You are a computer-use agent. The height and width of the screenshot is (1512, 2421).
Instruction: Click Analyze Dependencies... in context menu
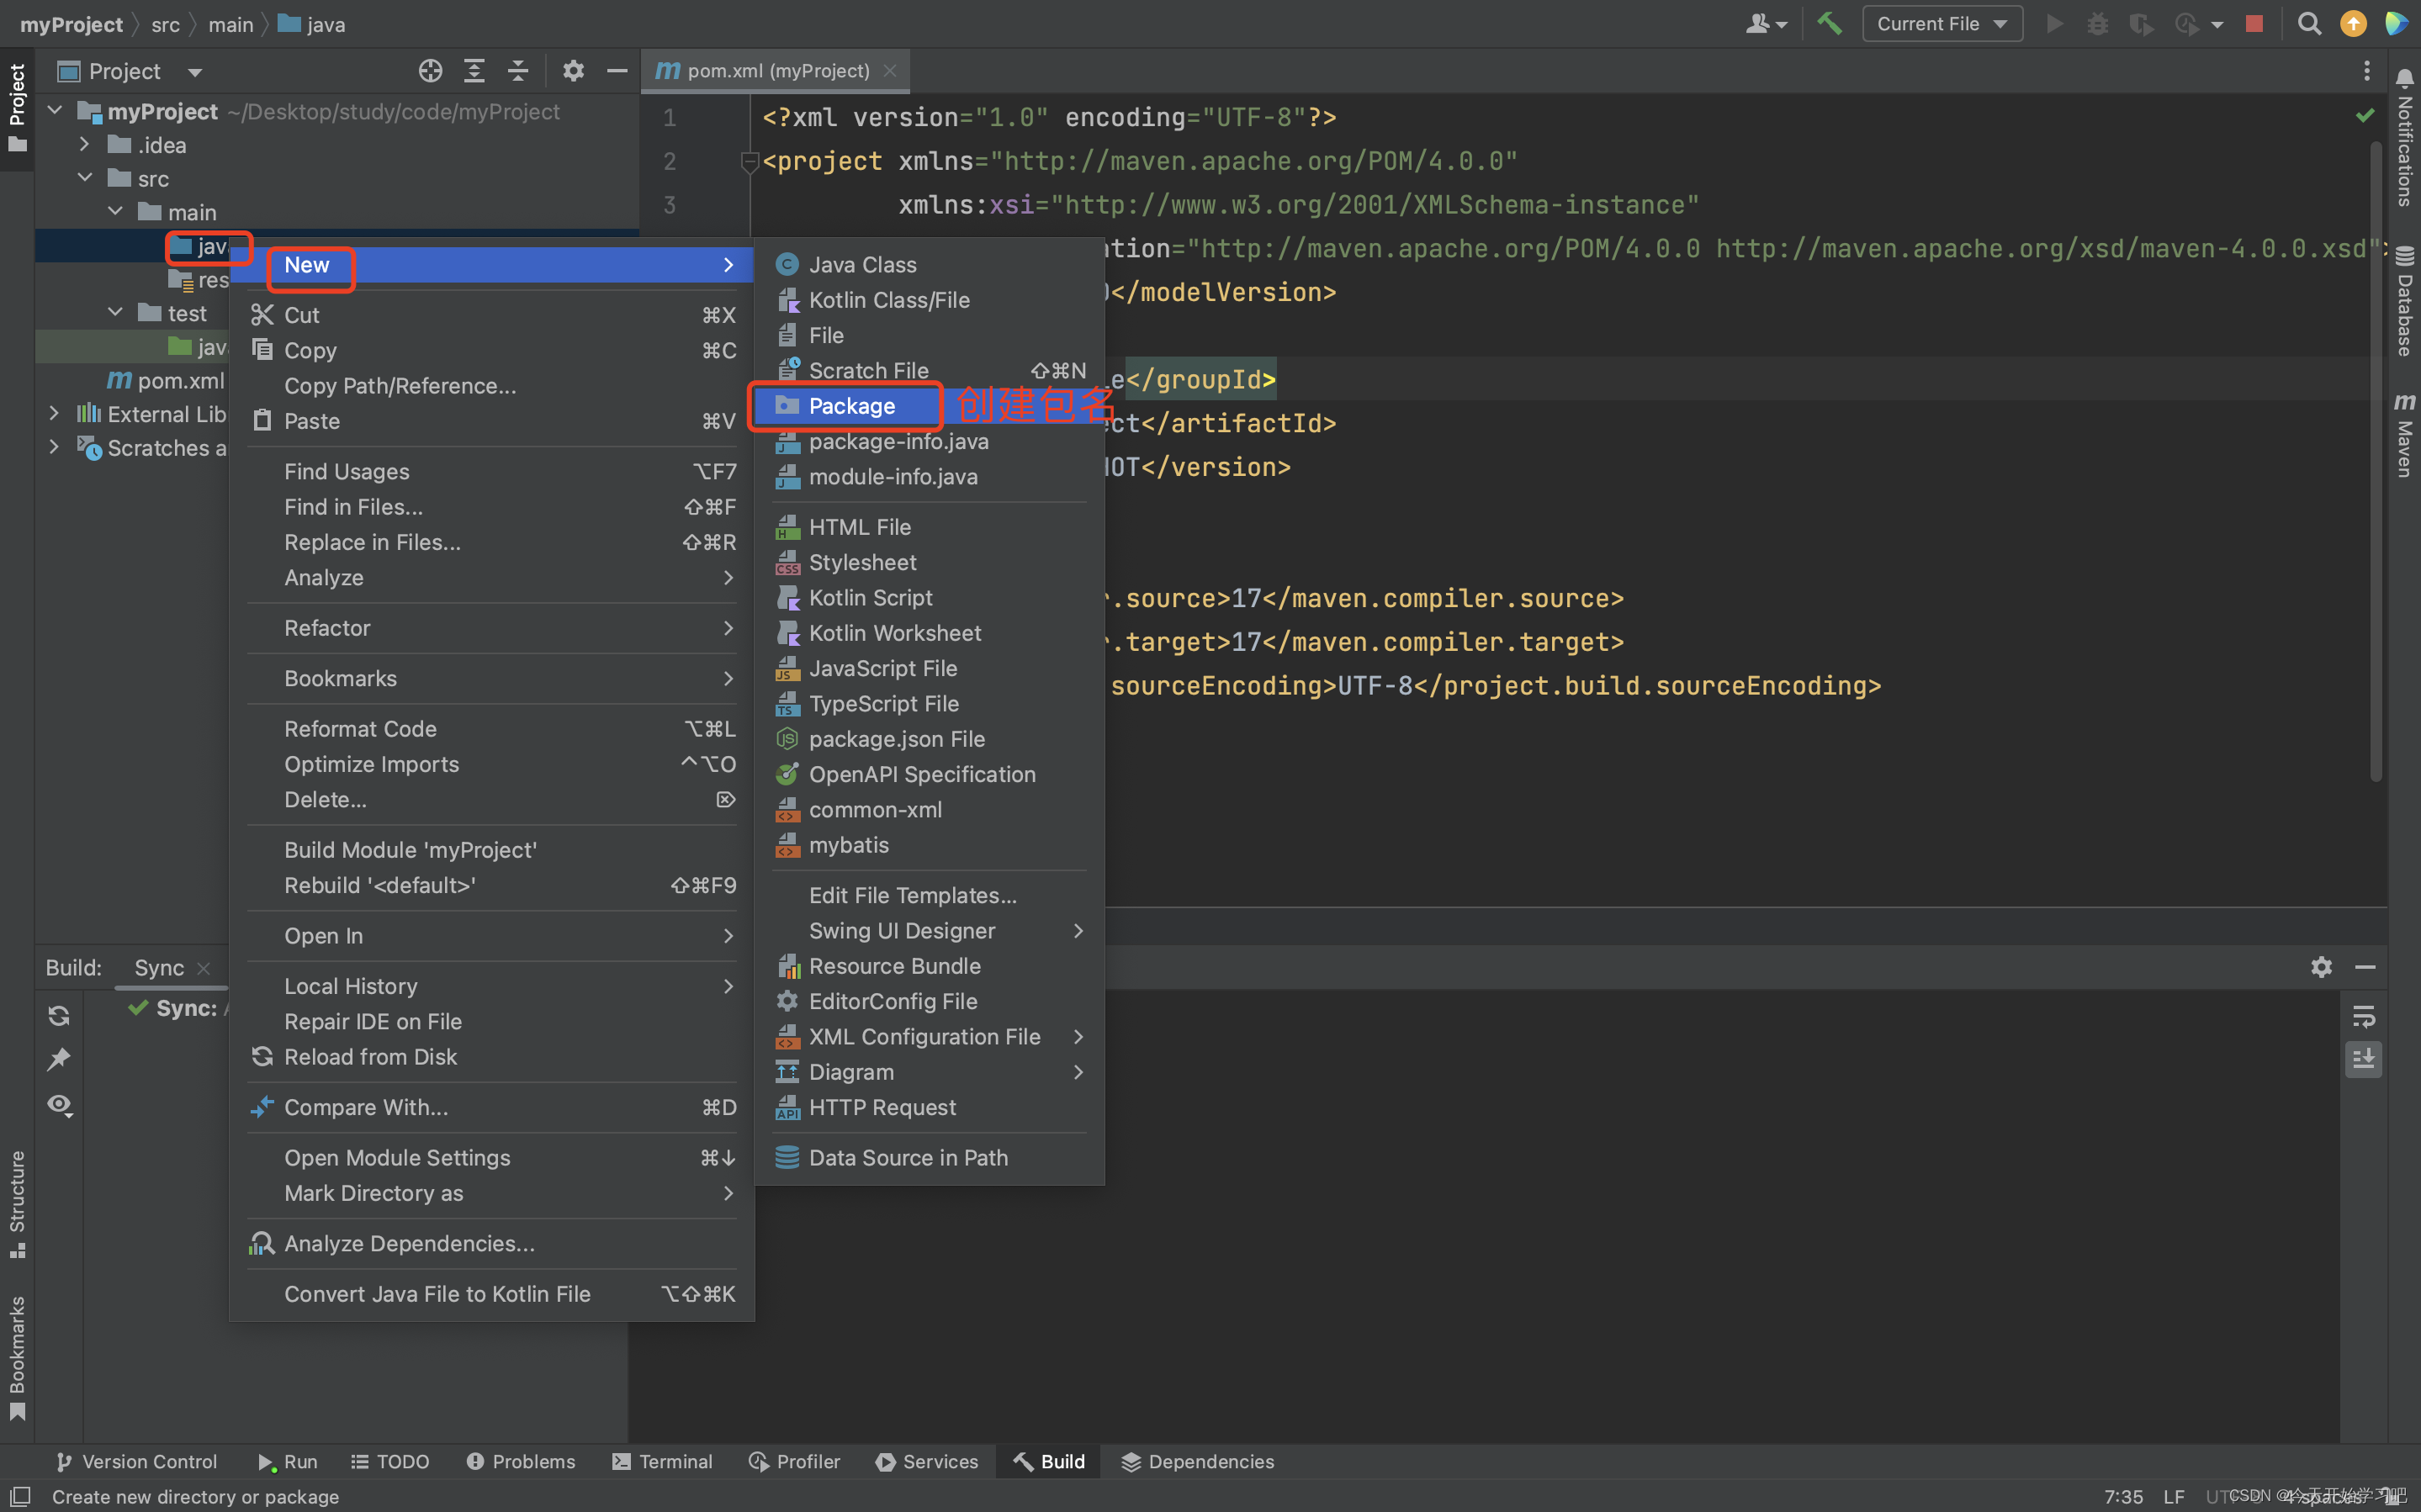tap(492, 1243)
